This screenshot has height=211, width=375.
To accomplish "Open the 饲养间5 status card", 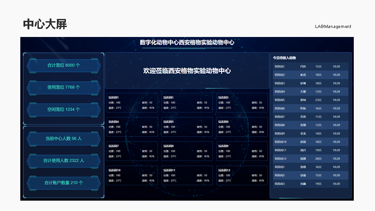I will point(187,127).
